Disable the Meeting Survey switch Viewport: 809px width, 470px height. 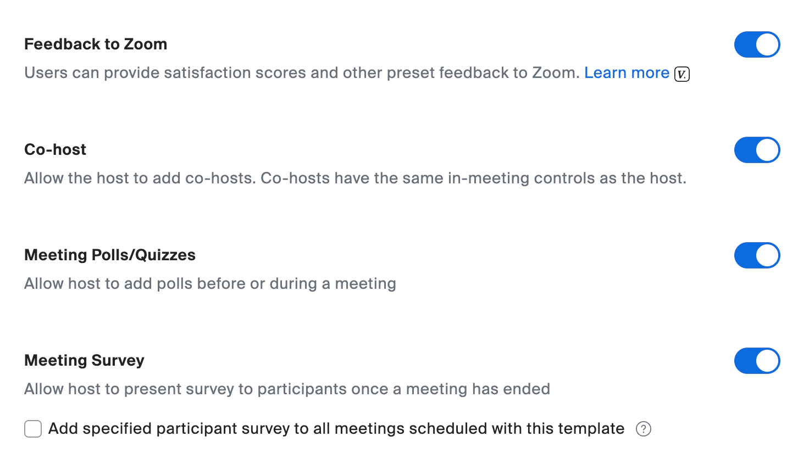click(x=757, y=361)
